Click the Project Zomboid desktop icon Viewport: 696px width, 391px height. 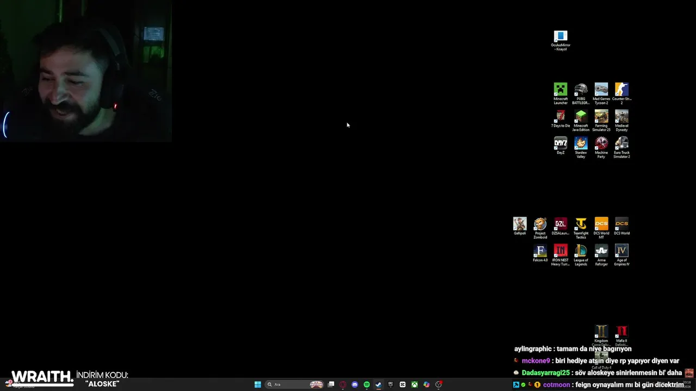click(x=540, y=228)
